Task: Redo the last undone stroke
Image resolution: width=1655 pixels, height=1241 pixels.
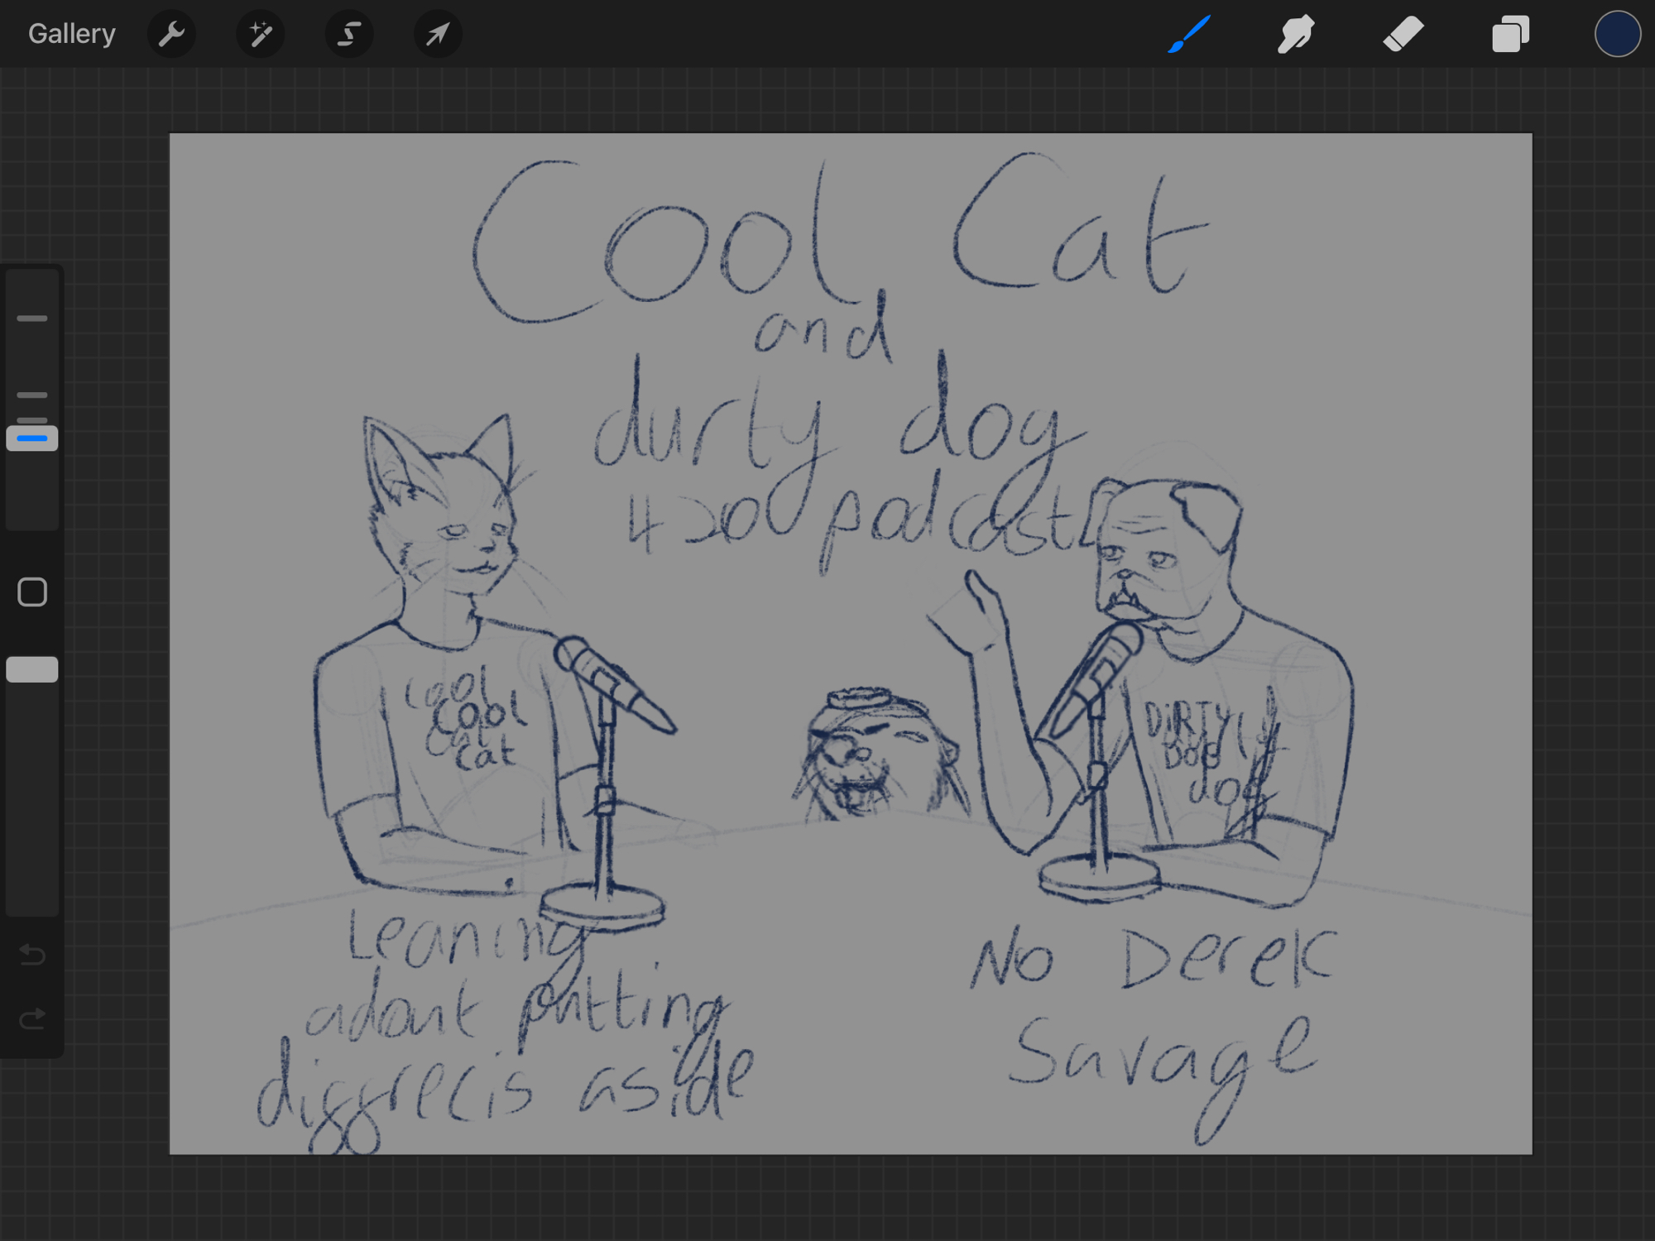Action: (32, 1018)
